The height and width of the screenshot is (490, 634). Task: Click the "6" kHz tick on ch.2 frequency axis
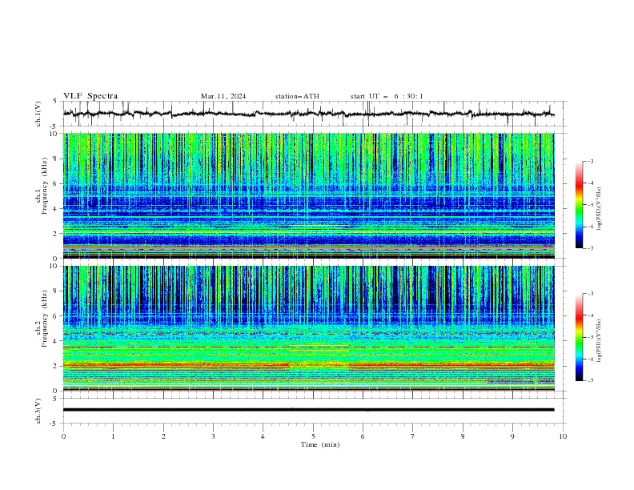(56, 316)
